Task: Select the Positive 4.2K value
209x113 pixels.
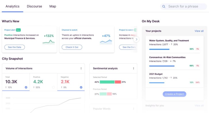Action: [38, 82]
